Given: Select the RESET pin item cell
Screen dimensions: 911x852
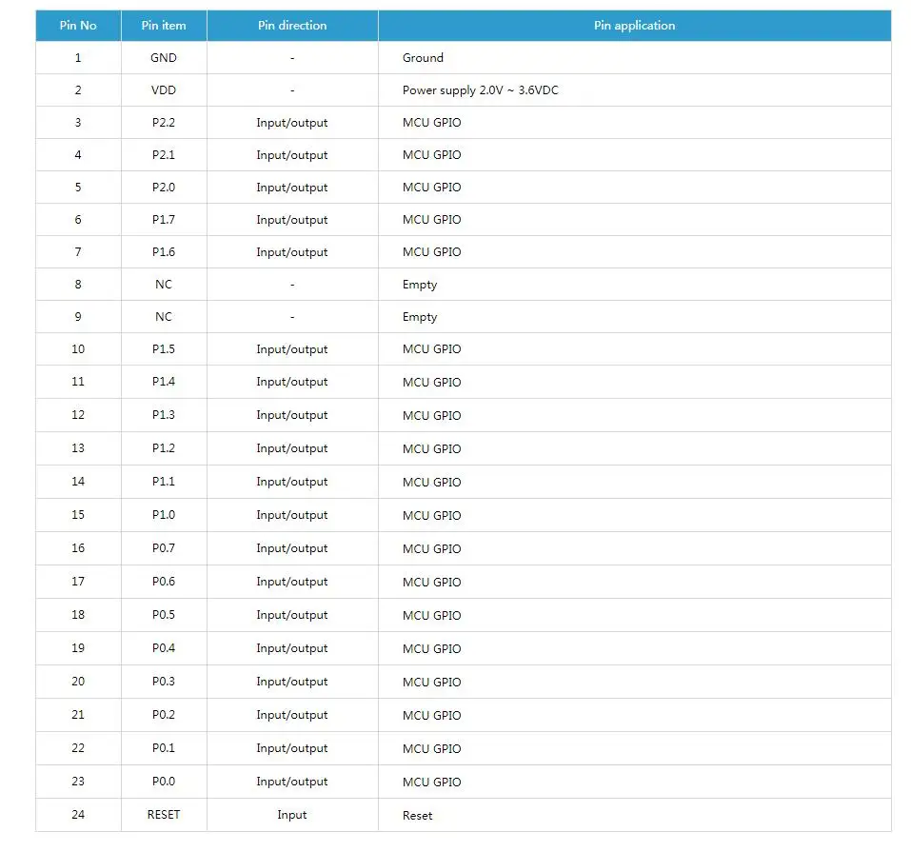Looking at the screenshot, I should pos(164,815).
